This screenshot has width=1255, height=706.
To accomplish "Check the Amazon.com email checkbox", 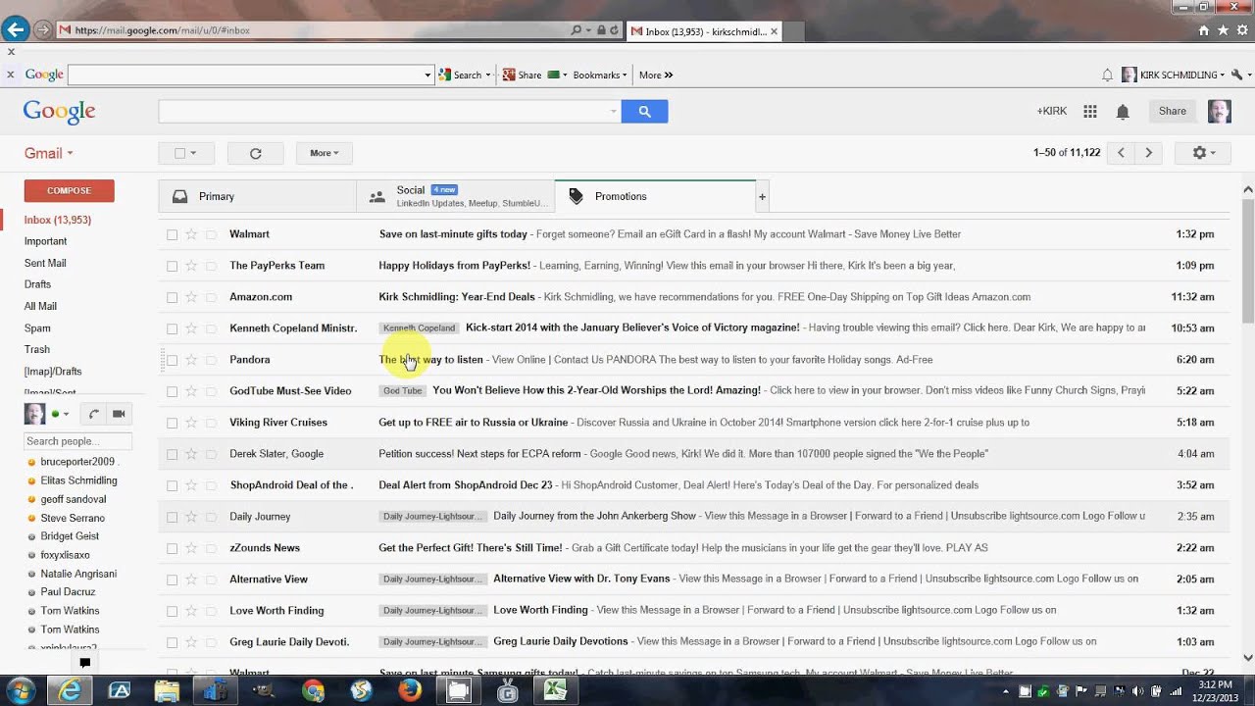I will 173,297.
